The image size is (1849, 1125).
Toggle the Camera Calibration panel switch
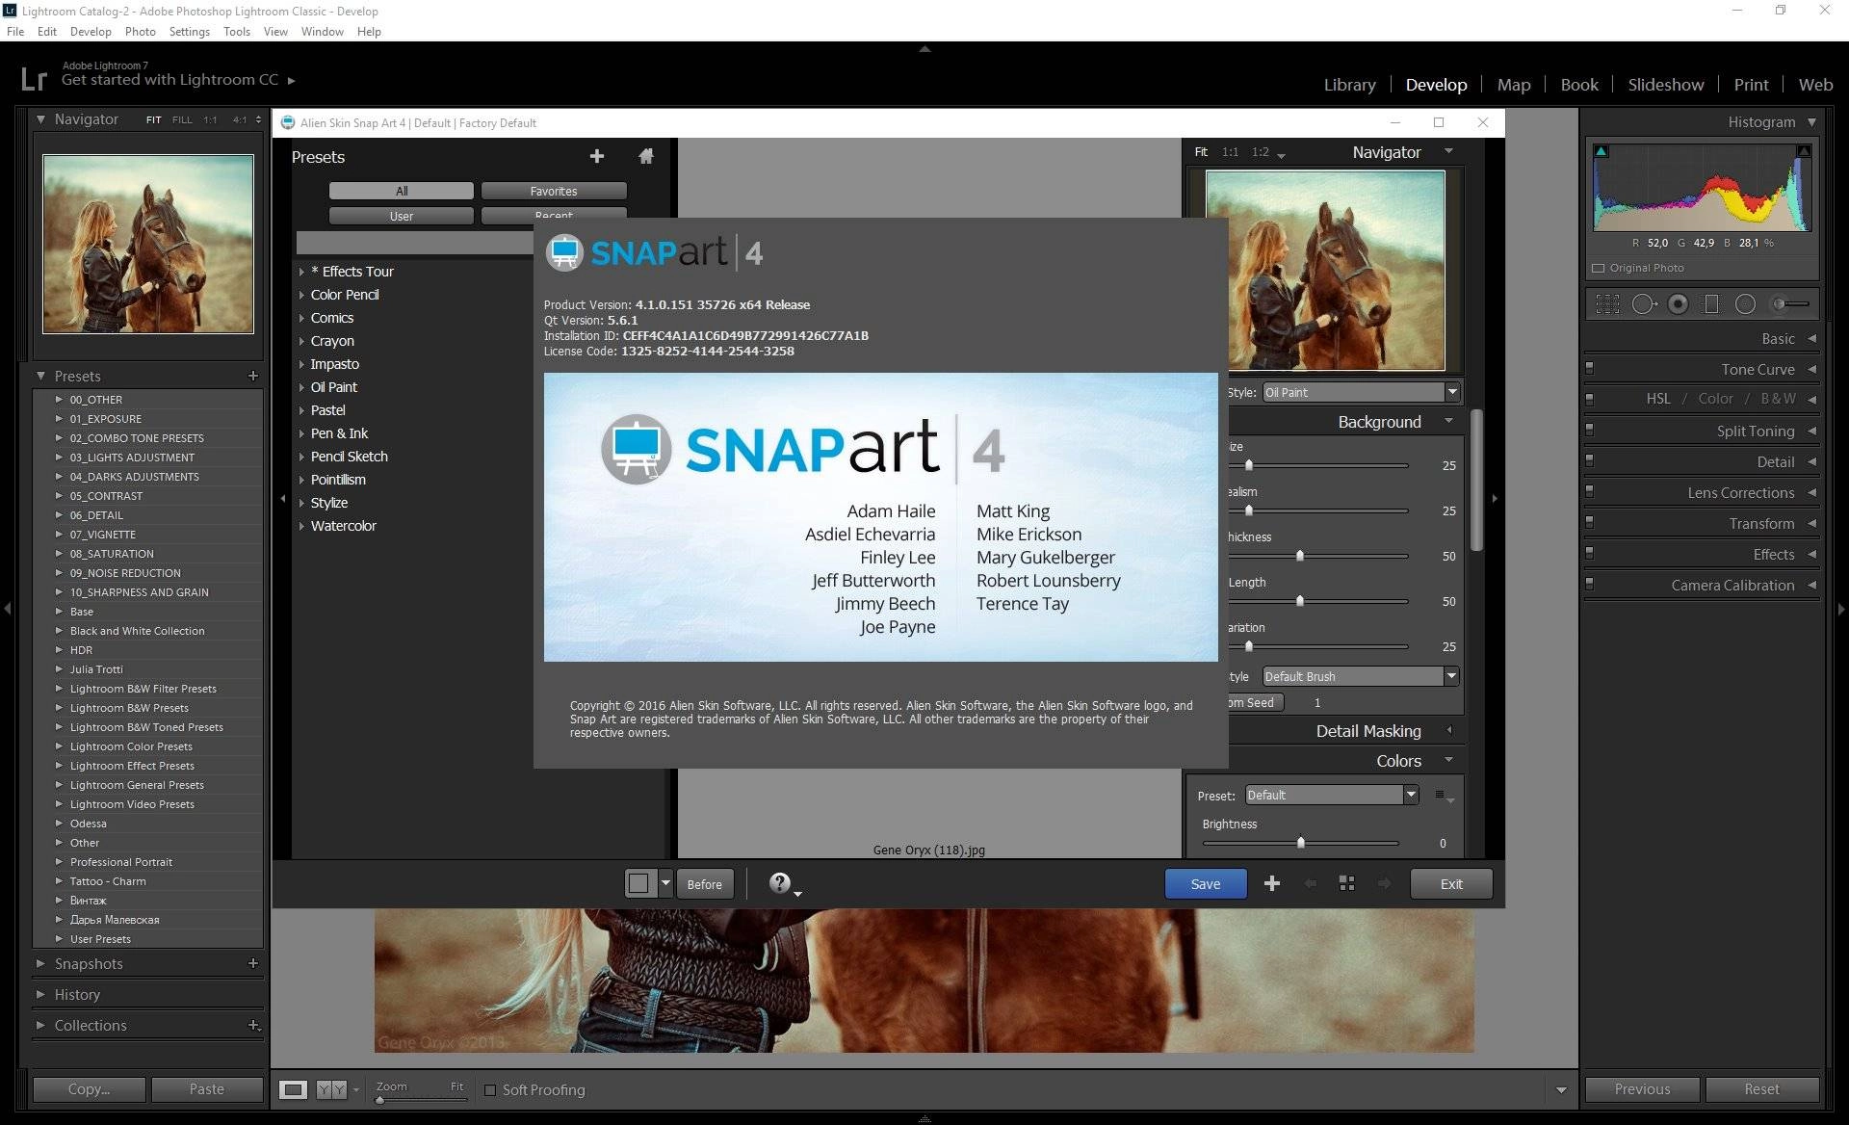(x=1589, y=584)
